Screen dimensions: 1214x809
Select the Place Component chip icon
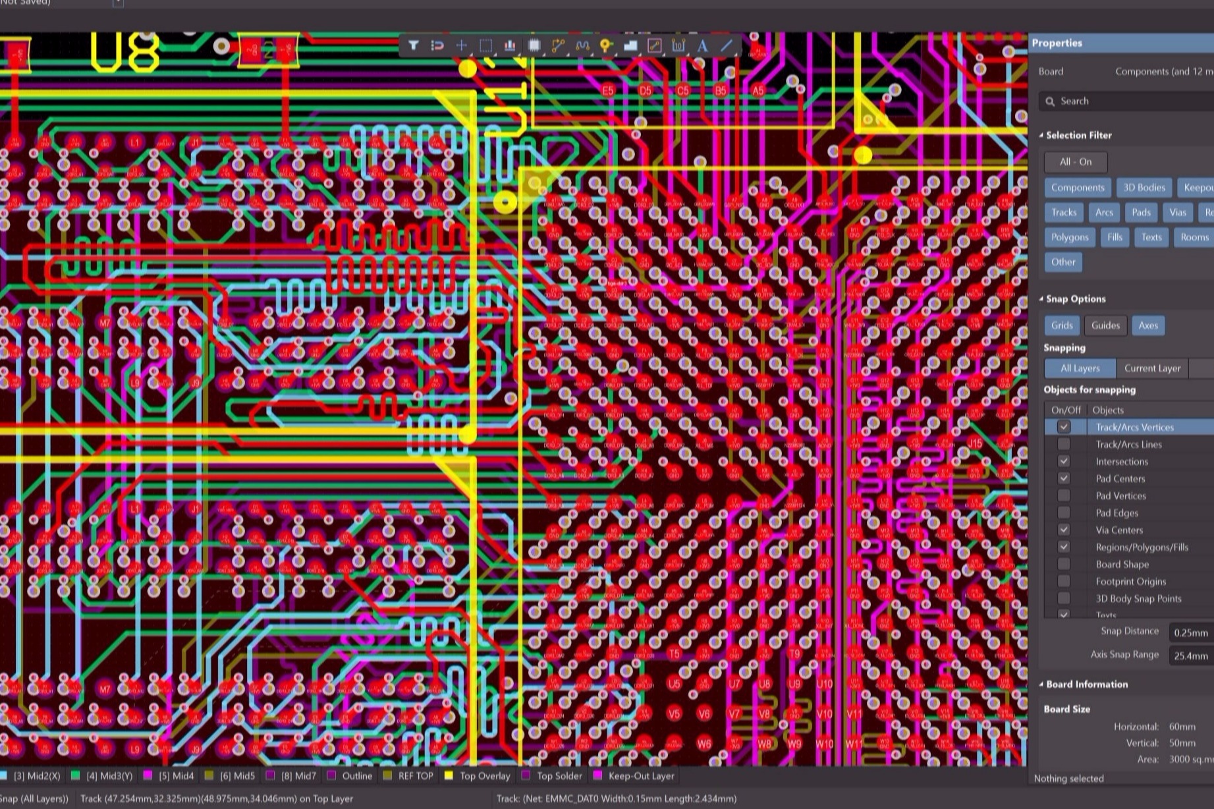click(x=534, y=45)
